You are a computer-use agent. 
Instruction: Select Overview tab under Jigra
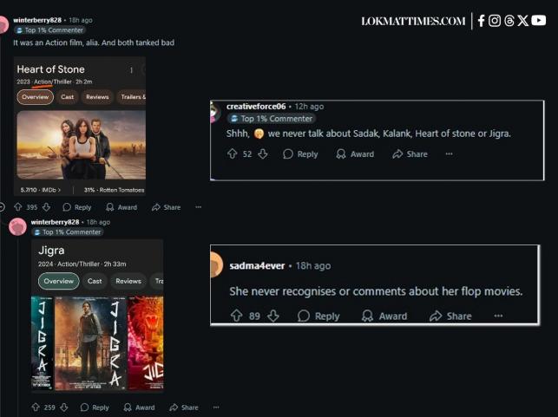(58, 281)
